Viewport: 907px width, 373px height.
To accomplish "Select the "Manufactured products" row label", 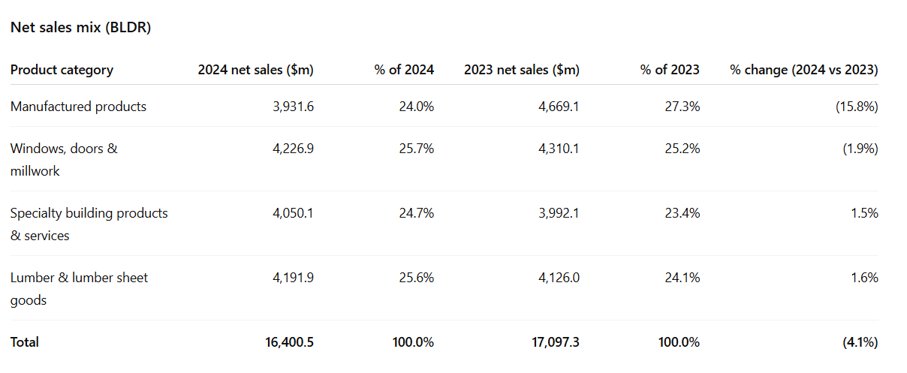I will coord(78,107).
